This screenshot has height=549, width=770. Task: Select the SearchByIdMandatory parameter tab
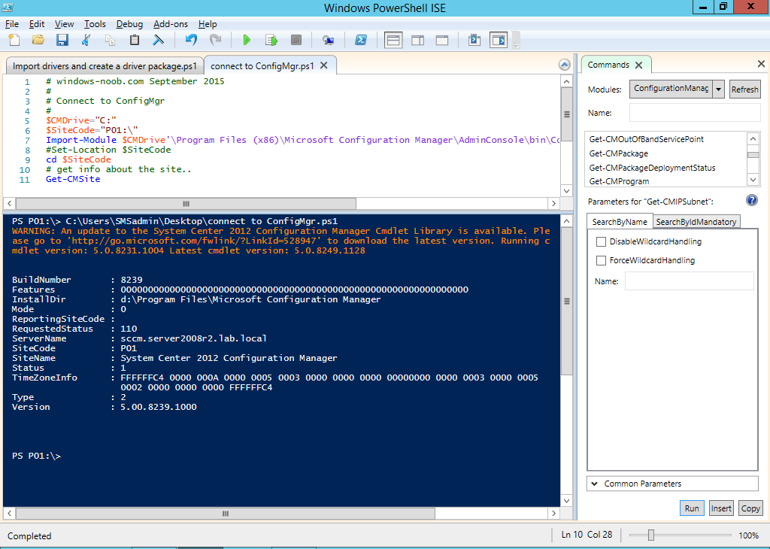click(696, 221)
